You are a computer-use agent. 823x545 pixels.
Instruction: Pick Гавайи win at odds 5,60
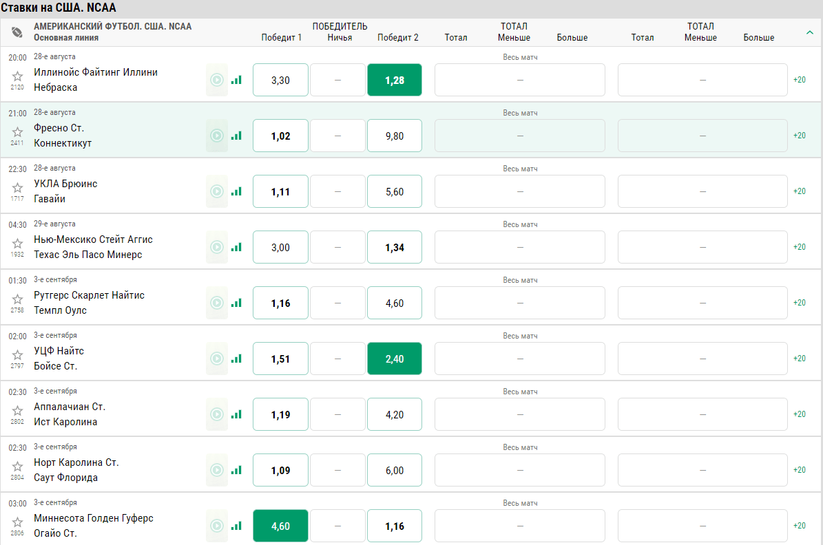(395, 191)
